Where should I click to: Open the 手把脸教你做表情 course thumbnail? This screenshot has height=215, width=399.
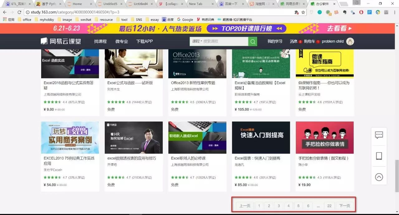click(324, 137)
